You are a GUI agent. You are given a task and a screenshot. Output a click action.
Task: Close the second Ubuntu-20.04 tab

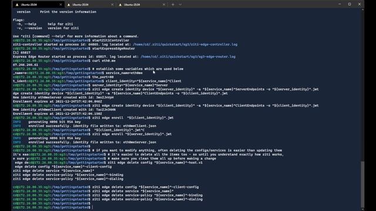click(112, 5)
